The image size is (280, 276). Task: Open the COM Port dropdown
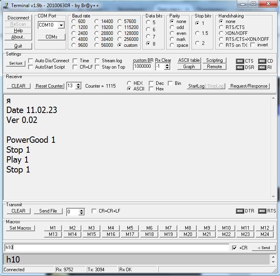click(61, 25)
